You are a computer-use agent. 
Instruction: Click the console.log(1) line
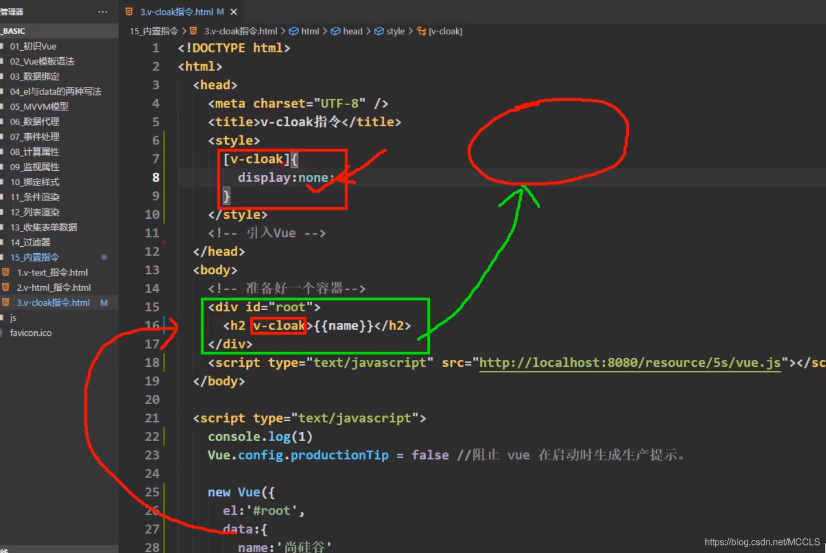click(x=260, y=436)
